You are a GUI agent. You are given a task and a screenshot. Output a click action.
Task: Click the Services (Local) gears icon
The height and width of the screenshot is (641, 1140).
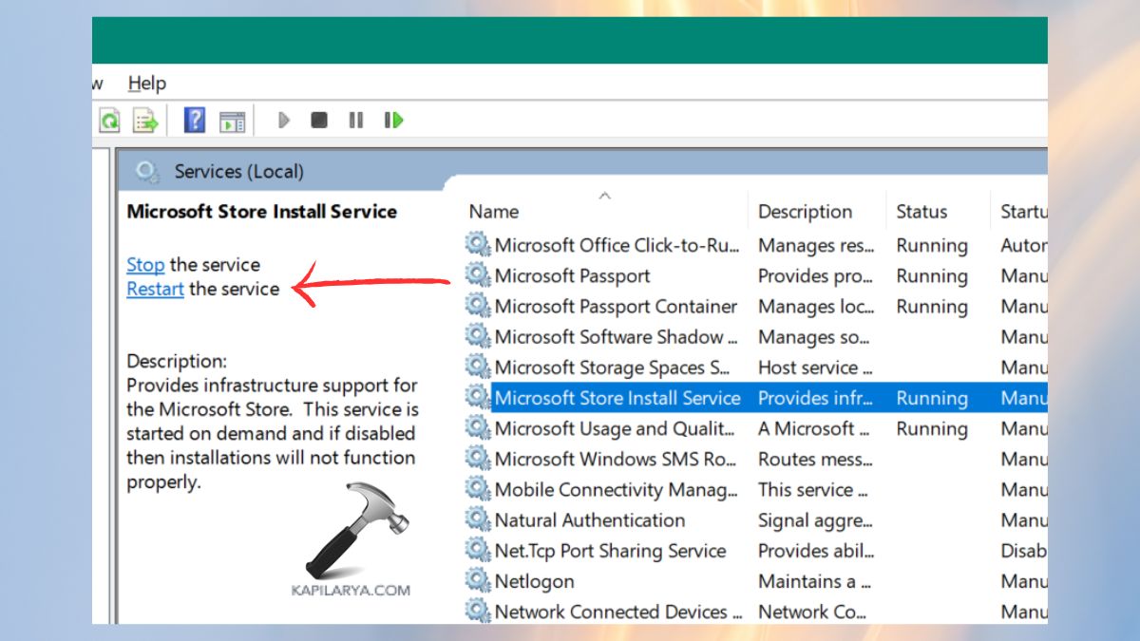pyautogui.click(x=147, y=171)
